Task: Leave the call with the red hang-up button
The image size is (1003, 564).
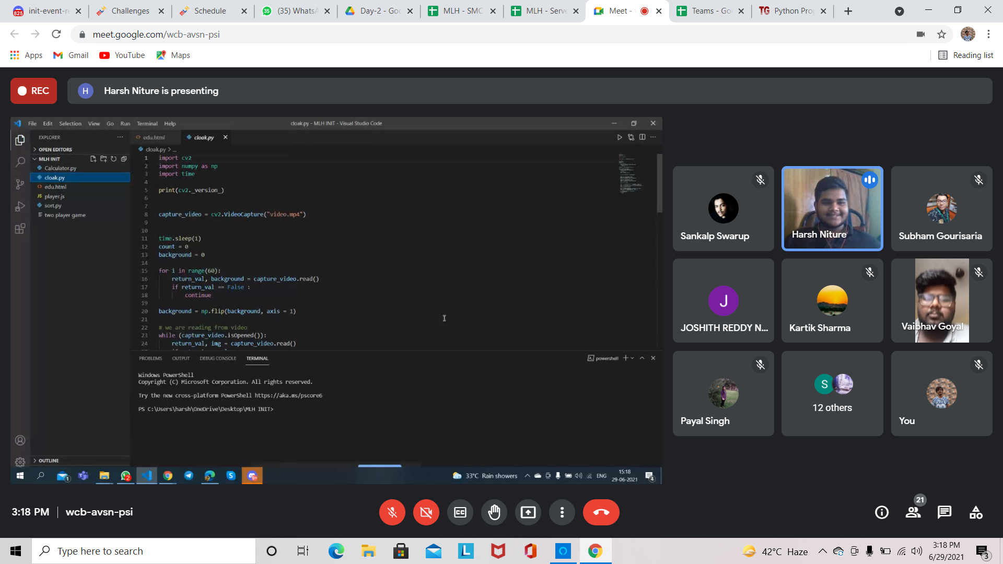Action: coord(601,512)
